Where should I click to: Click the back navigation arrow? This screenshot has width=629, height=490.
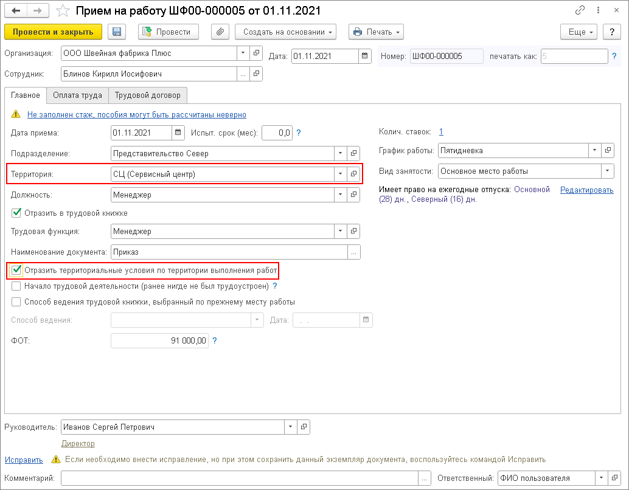click(x=16, y=11)
